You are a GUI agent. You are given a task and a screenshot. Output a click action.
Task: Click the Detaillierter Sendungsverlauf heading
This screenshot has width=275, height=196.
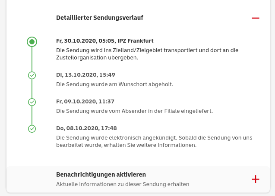coord(100,18)
